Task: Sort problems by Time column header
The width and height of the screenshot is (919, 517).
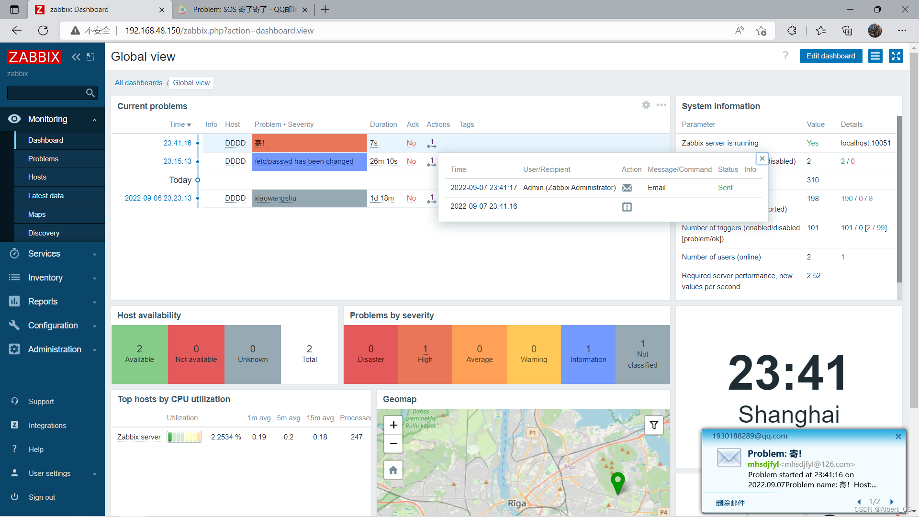Action: point(180,124)
